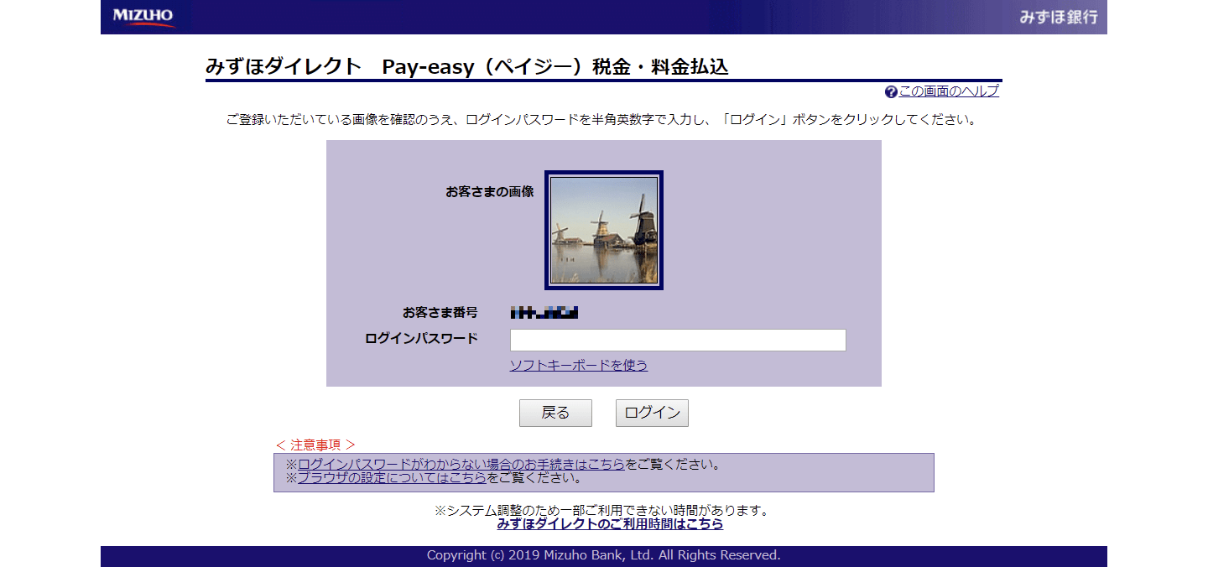Screen dimensions: 1208x567
Task: Click the 戻る button
Action: (x=555, y=413)
